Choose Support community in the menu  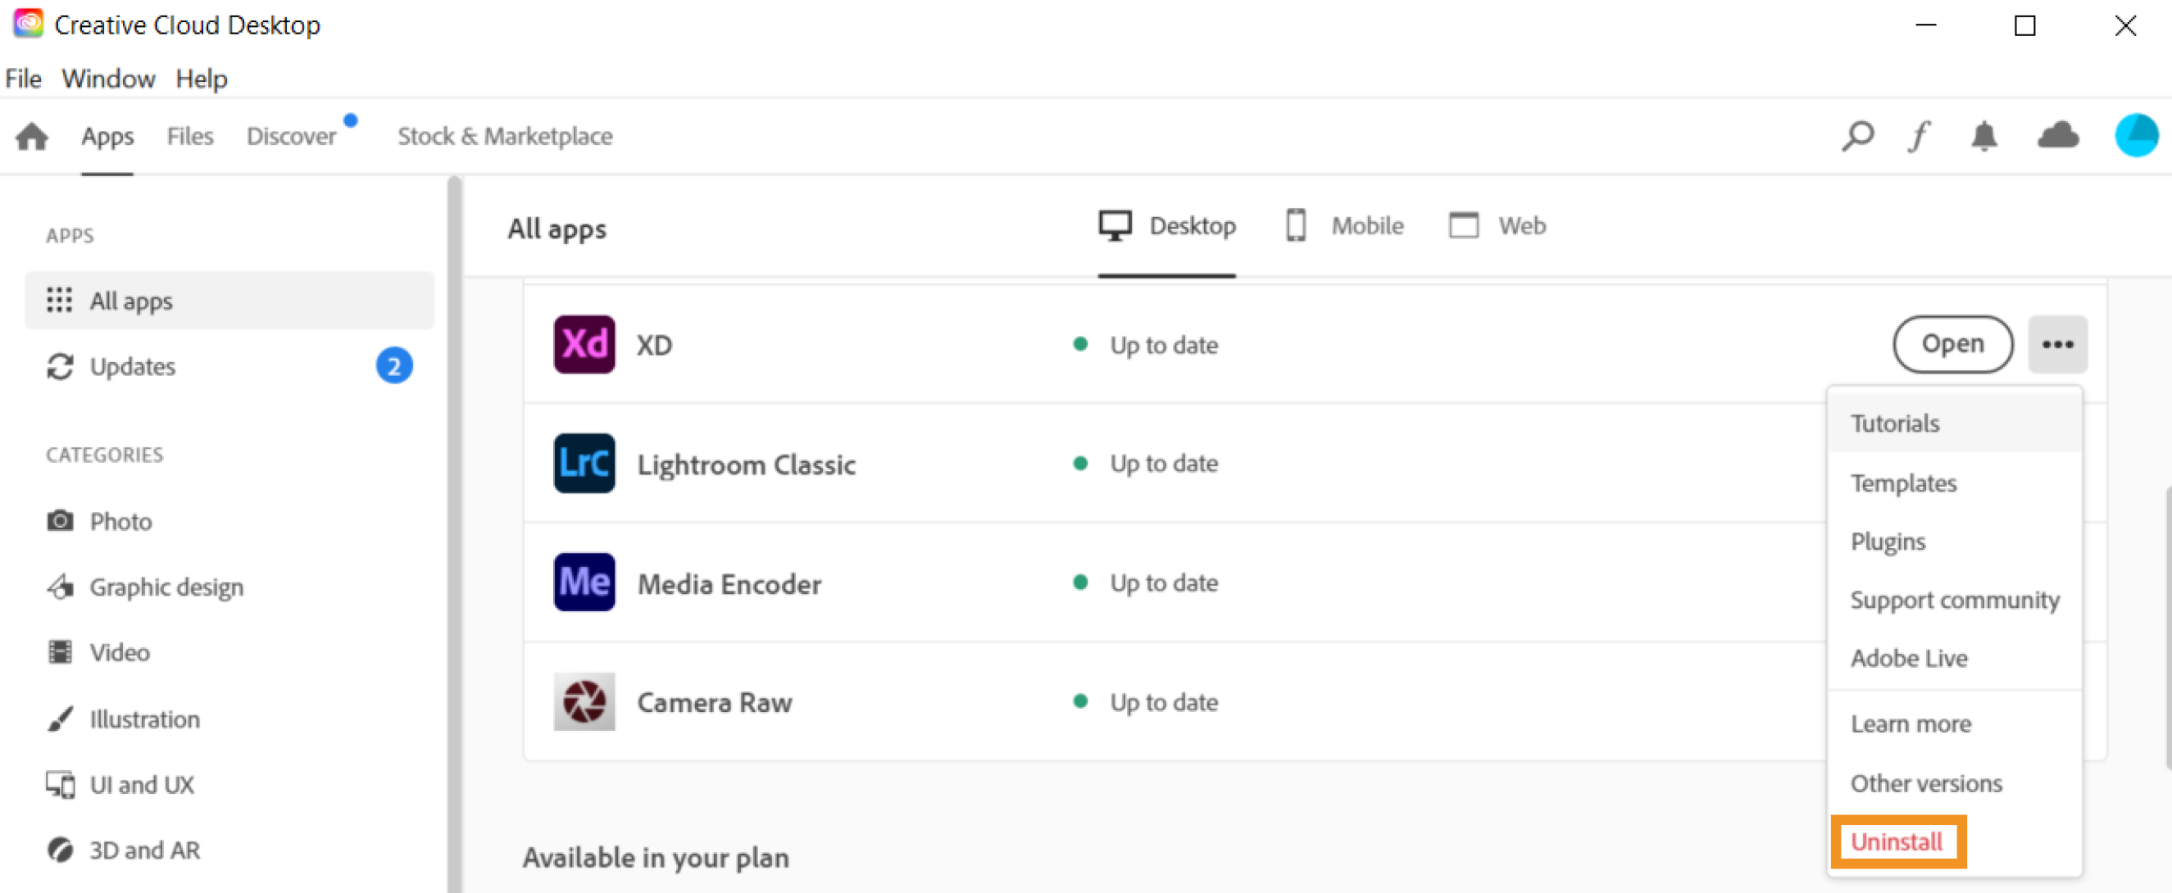[1956, 599]
